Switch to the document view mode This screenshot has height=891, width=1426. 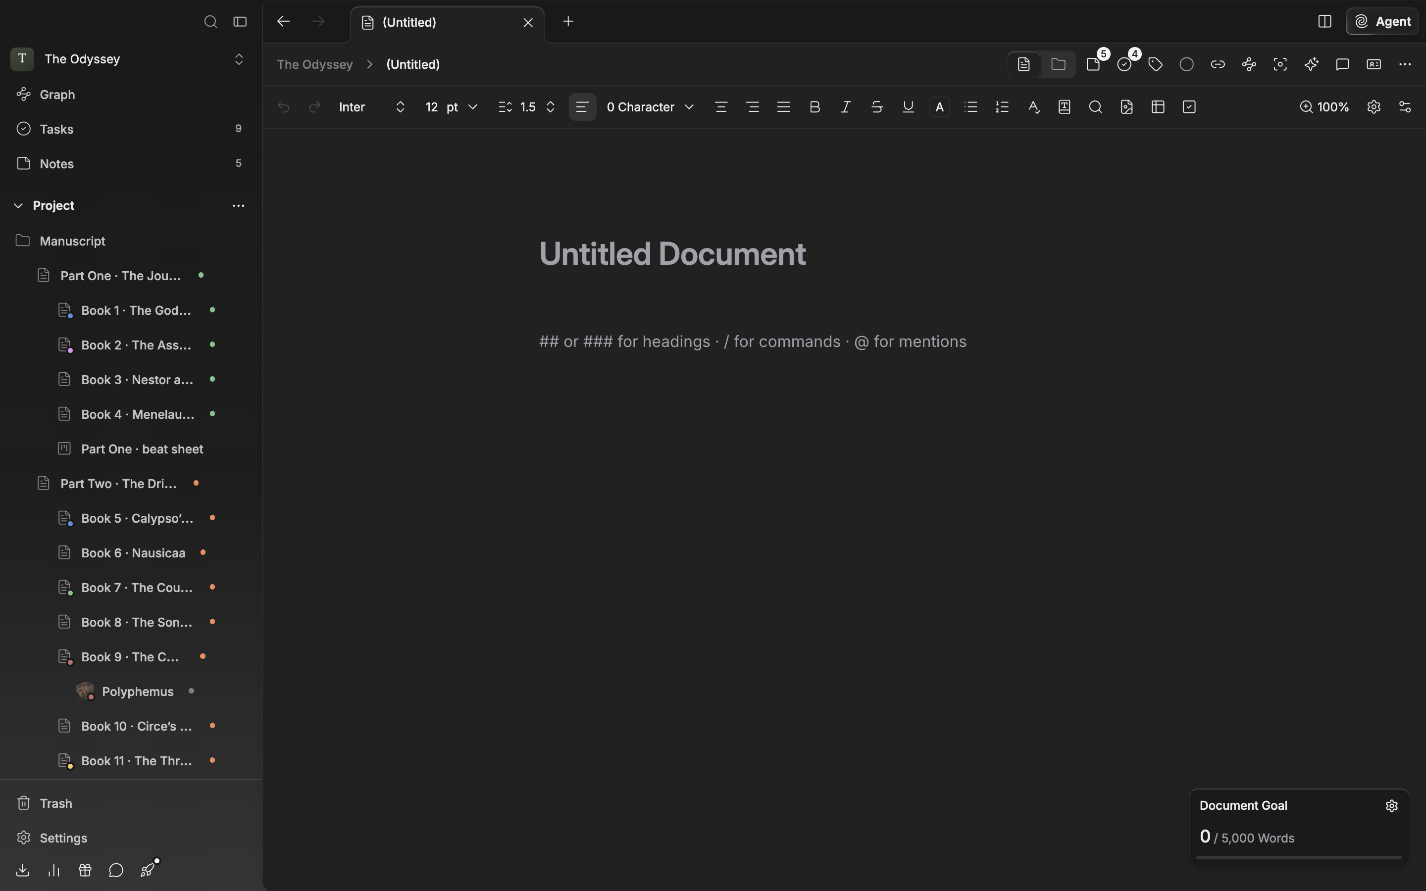click(1024, 64)
